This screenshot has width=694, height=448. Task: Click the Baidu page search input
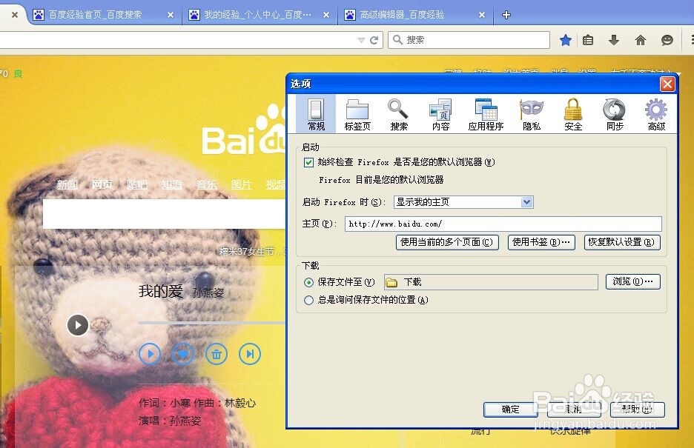(x=164, y=214)
